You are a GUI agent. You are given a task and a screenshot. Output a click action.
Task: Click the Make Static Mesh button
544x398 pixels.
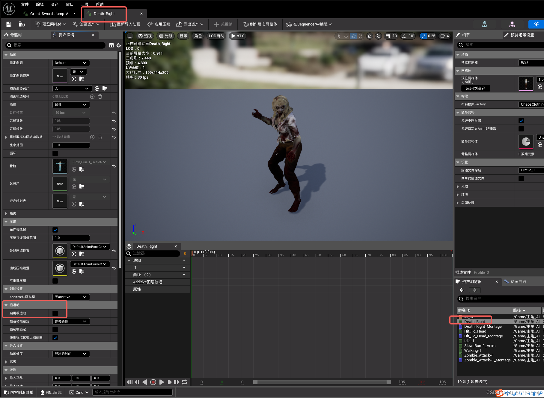[260, 24]
